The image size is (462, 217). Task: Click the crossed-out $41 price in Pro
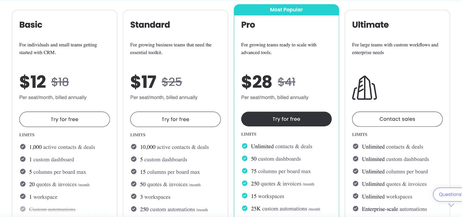(286, 82)
